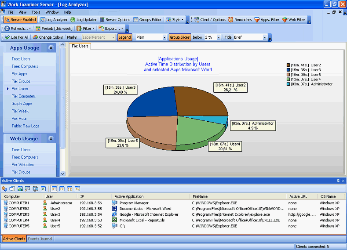Open the Groups Editor
The height and width of the screenshot is (250, 347).
pos(147,20)
